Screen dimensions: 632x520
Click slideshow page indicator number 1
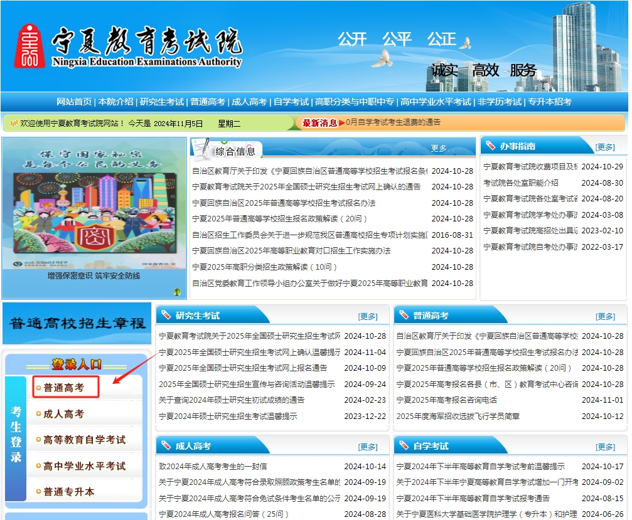tap(177, 292)
